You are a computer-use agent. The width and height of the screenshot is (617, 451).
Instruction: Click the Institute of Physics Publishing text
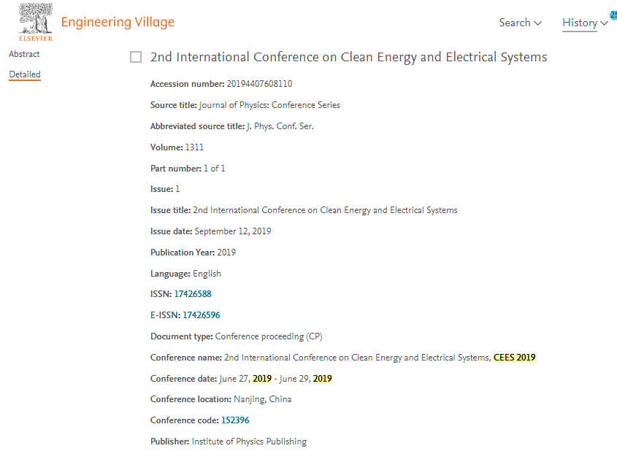249,442
